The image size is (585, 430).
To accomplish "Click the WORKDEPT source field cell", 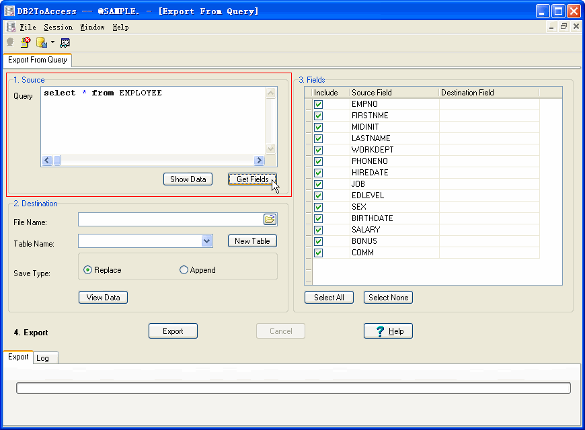I will pos(394,150).
